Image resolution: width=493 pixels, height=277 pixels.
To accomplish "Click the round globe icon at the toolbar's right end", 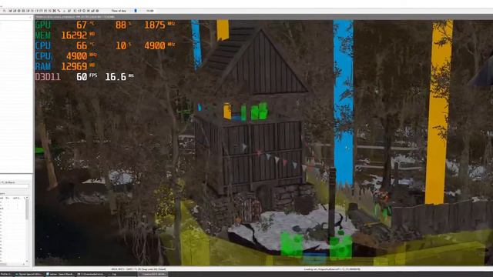I will tap(97, 11).
